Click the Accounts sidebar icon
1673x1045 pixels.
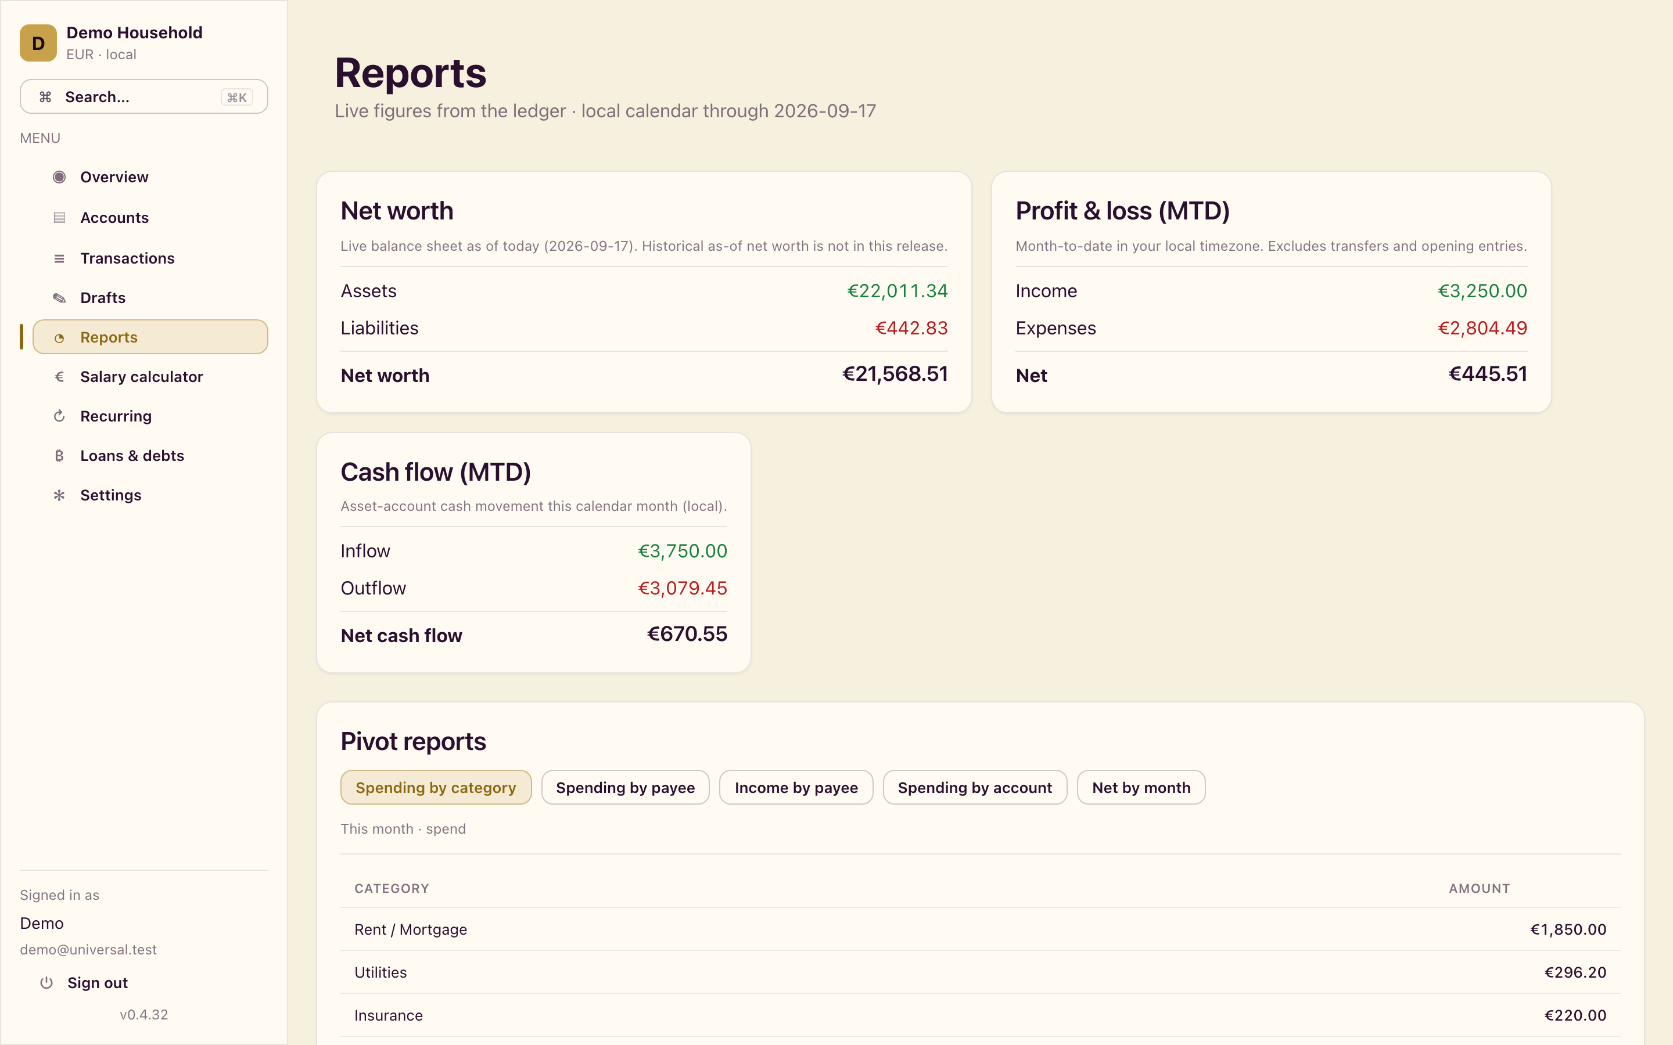tap(59, 218)
